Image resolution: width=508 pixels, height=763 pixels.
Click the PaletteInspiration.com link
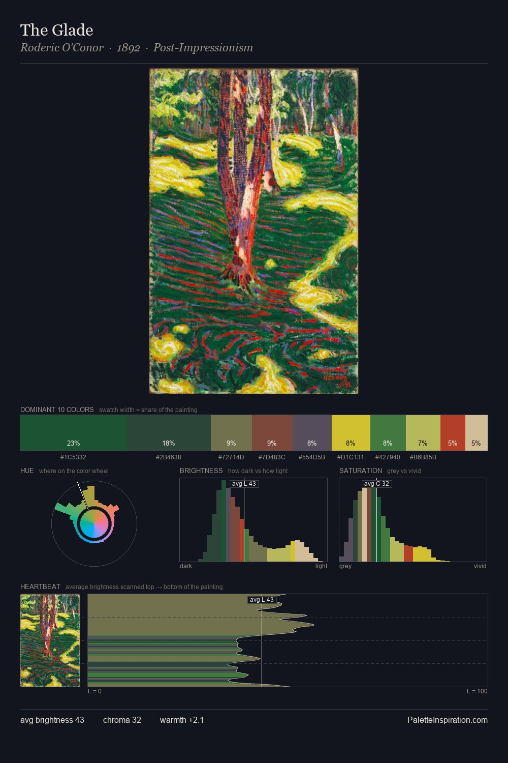tap(448, 720)
